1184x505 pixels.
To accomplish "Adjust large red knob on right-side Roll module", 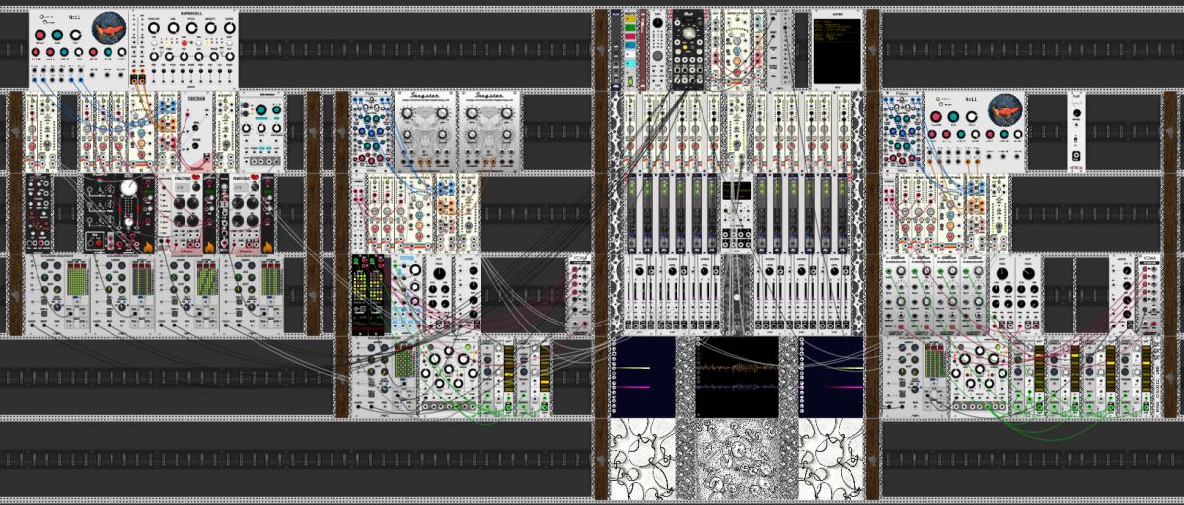I will click(x=936, y=116).
